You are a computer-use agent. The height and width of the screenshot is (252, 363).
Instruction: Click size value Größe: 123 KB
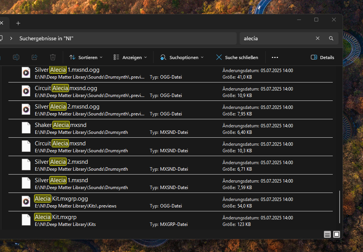coord(237,224)
